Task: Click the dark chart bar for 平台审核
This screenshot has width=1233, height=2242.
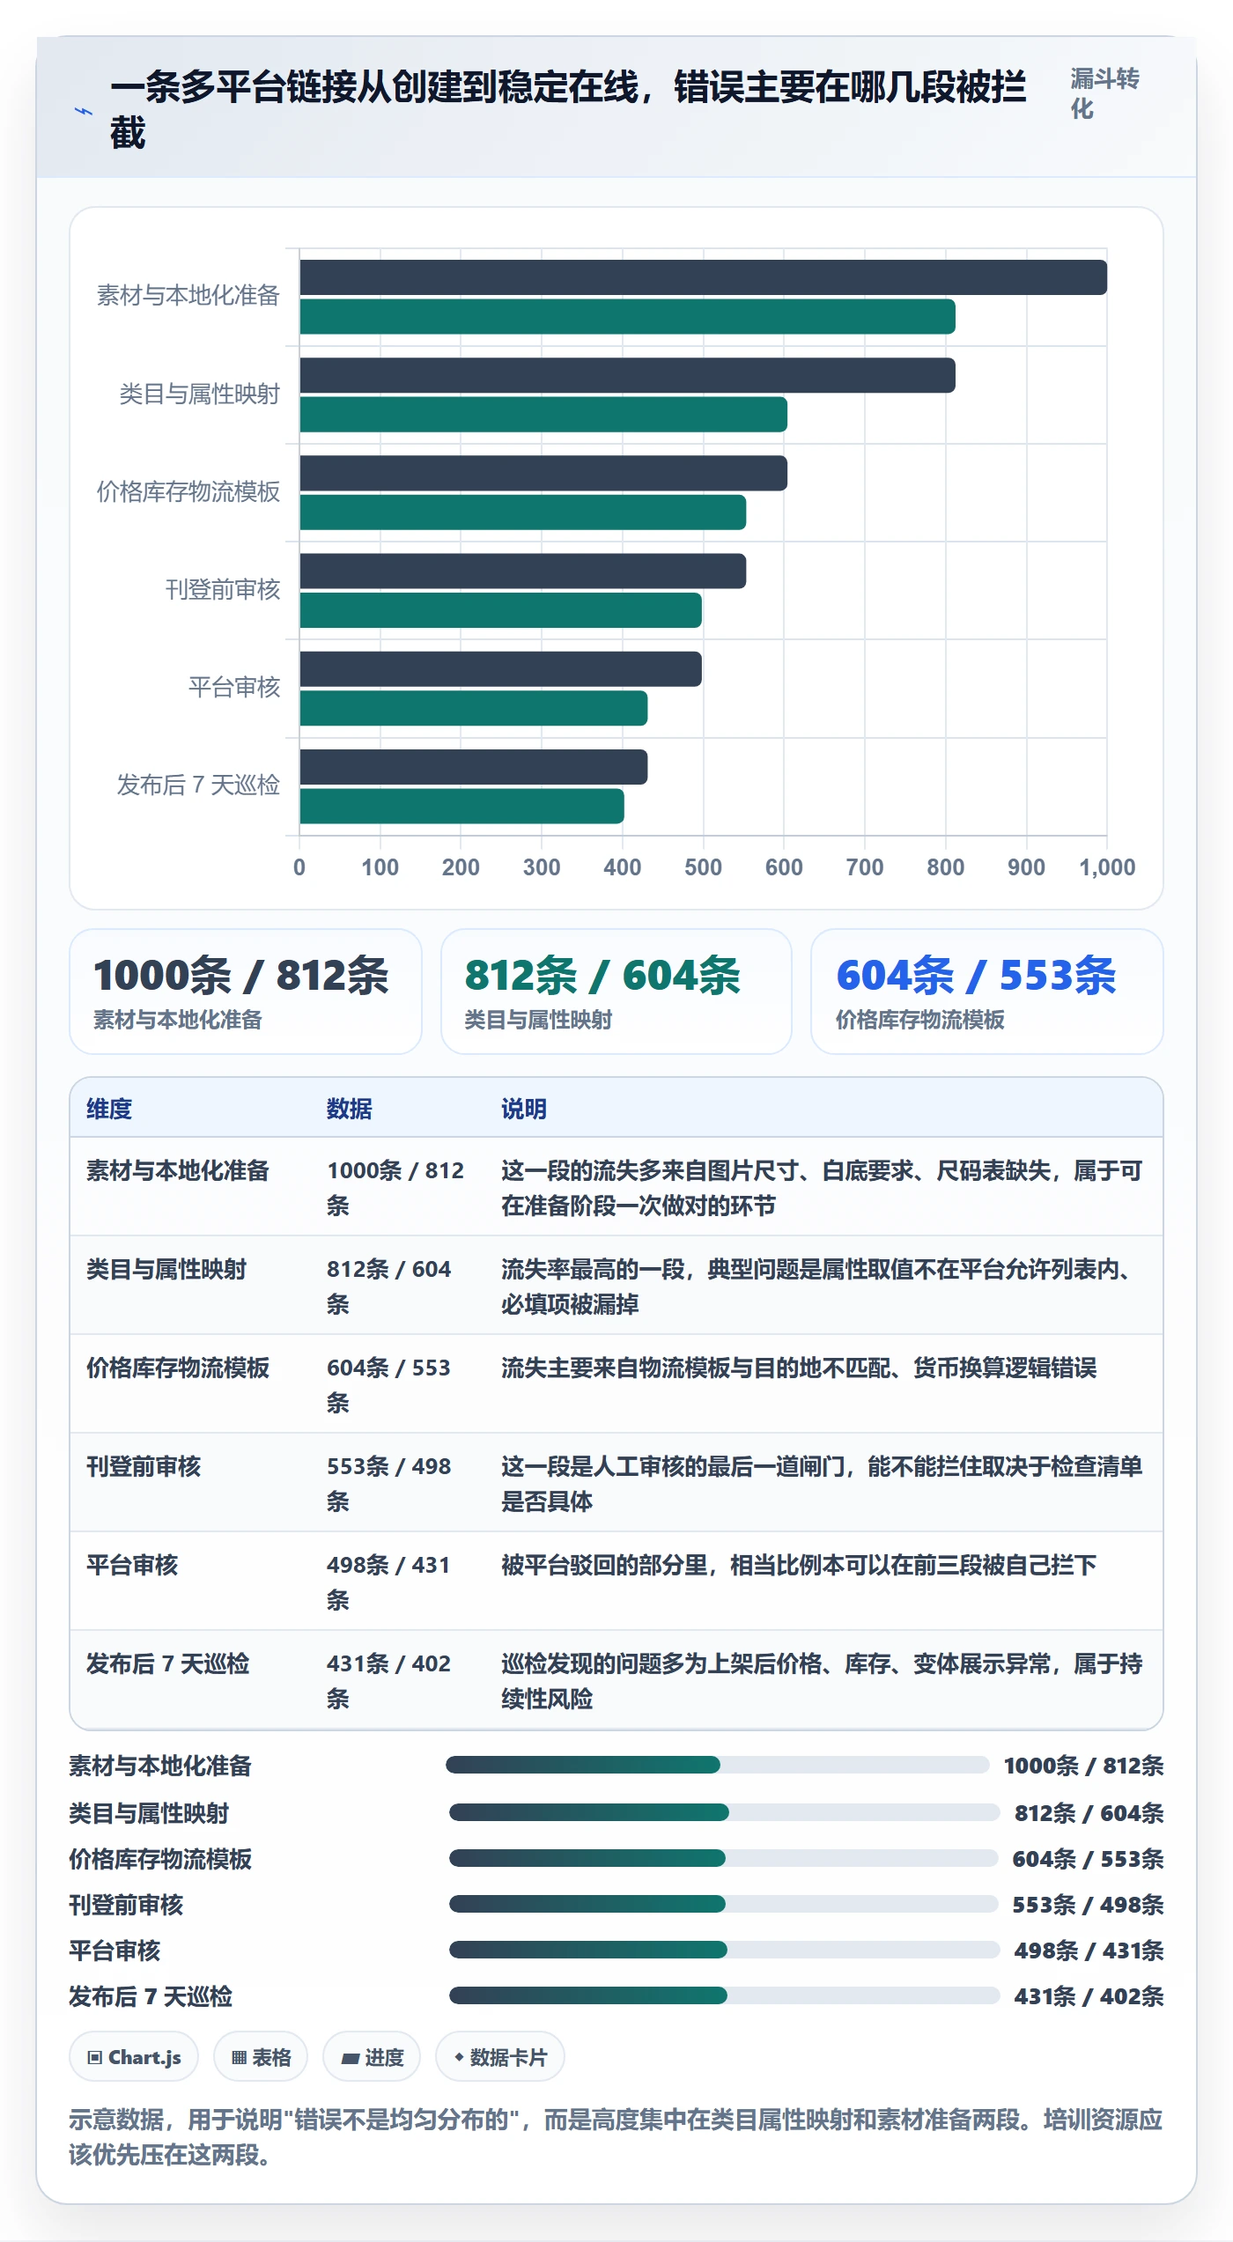Action: click(x=500, y=669)
